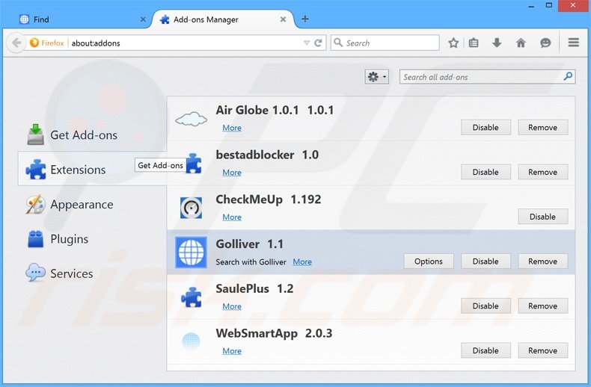Reload page with the refresh icon
This screenshot has height=387, width=591.
pos(318,43)
